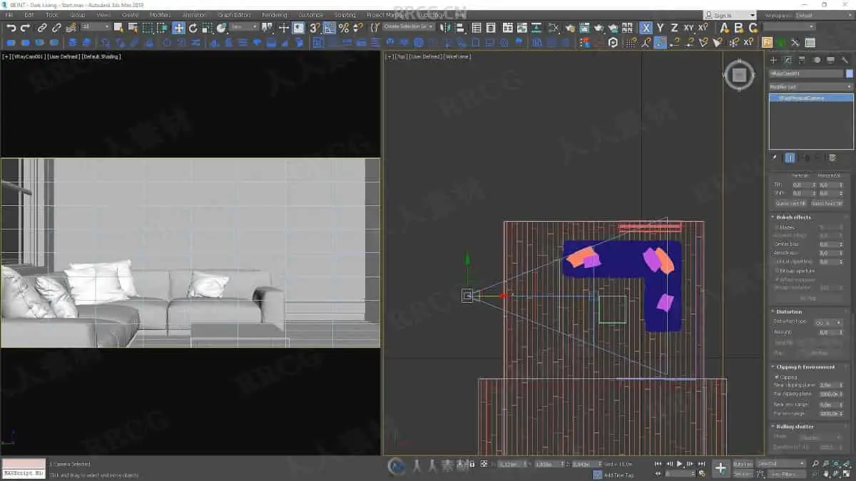
Task: Click the Play Animation button
Action: [679, 464]
